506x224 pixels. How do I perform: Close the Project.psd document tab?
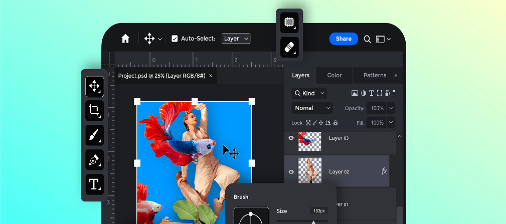tap(211, 76)
